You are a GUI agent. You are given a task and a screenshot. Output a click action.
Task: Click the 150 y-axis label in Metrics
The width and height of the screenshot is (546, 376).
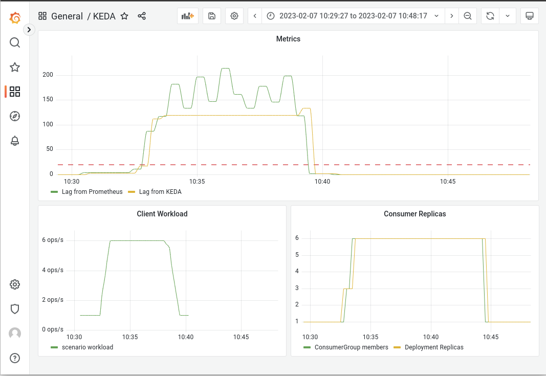(48, 100)
